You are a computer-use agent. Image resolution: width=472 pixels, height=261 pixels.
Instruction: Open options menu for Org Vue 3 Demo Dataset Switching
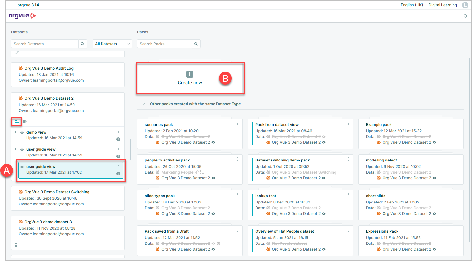(120, 191)
